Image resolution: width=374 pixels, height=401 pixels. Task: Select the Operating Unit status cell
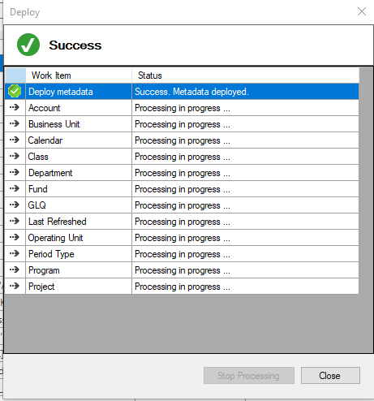pos(246,238)
